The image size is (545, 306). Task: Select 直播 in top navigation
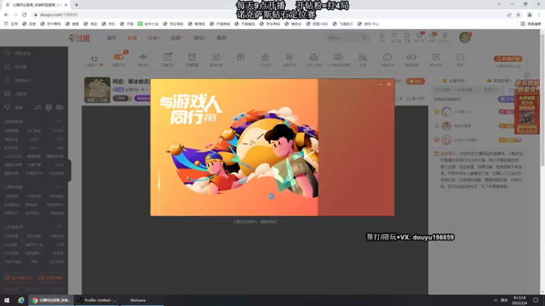tap(132, 38)
